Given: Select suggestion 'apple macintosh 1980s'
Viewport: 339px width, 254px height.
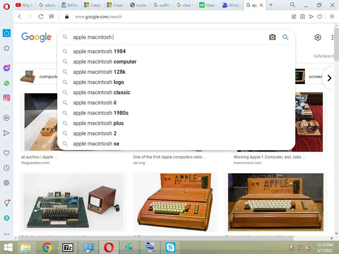Looking at the screenshot, I should [176, 113].
